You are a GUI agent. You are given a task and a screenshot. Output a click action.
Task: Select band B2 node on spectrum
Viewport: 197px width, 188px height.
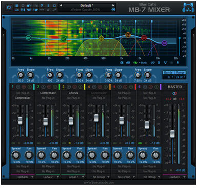64,39
